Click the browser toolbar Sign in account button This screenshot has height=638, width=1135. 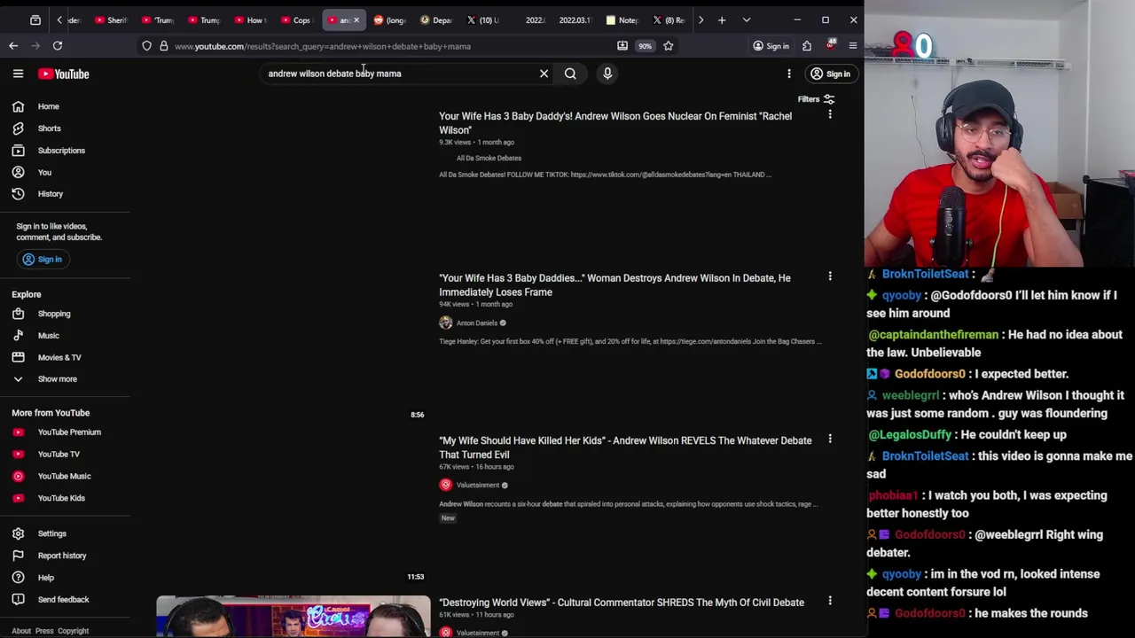(771, 46)
